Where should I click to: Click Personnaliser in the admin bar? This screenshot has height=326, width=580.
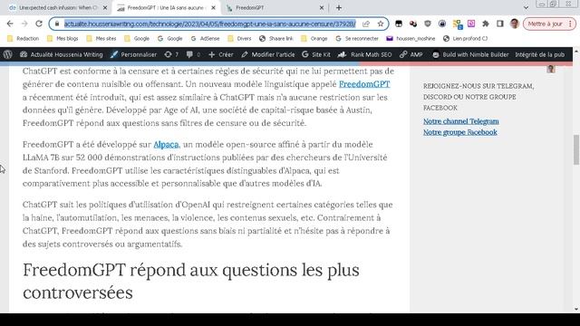point(133,54)
